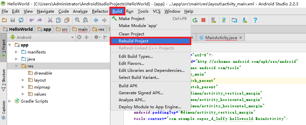The height and width of the screenshot is (125, 306).
Task: Choose Generate Signed APK... entry
Action: click(x=150, y=93)
